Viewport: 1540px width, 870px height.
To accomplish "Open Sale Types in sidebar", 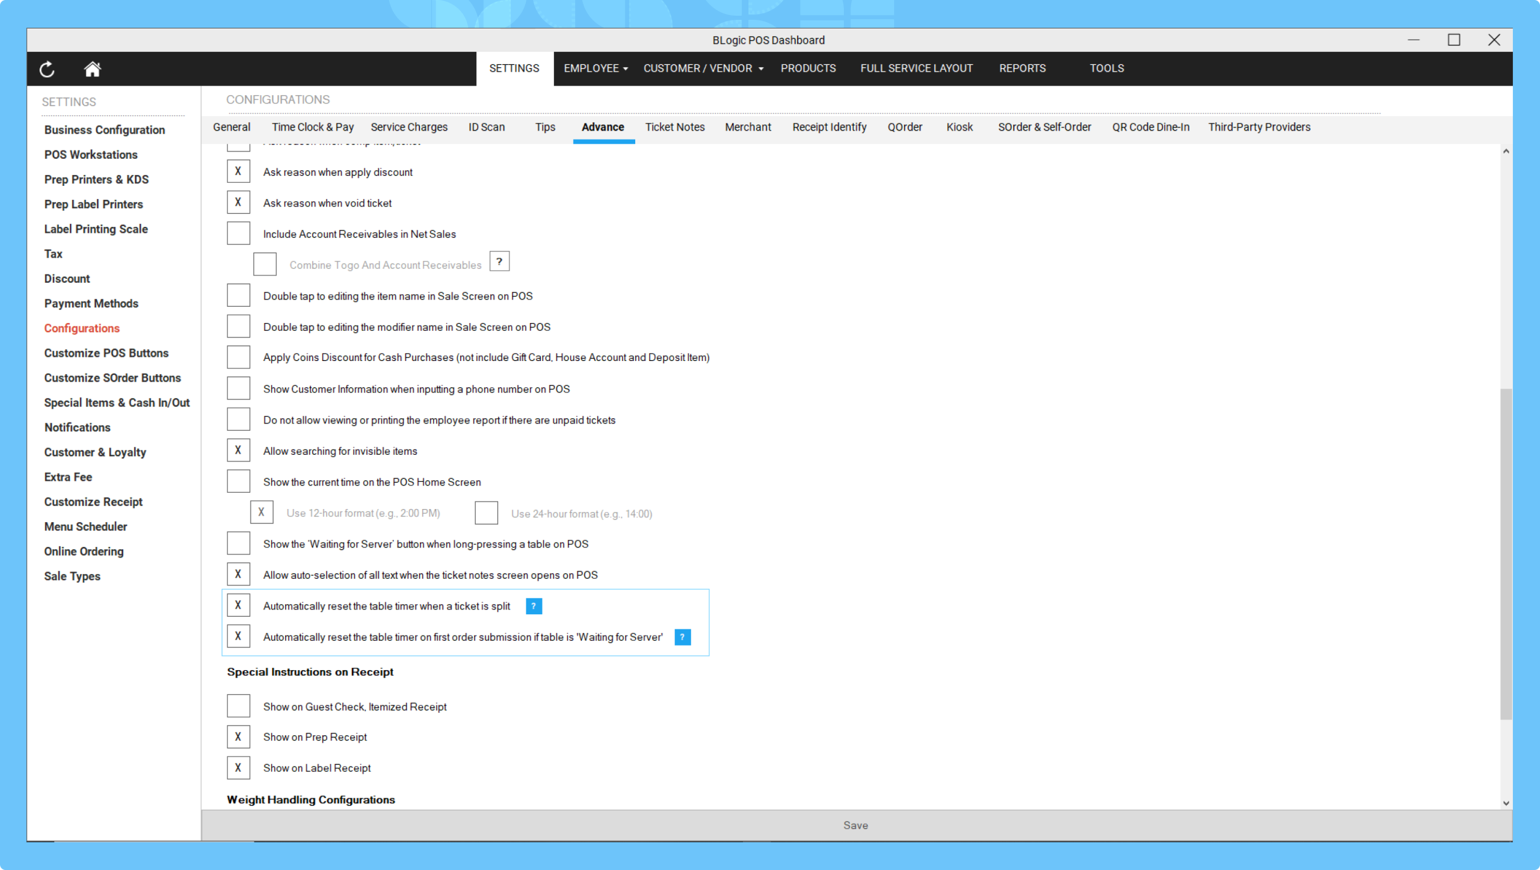I will tap(72, 576).
